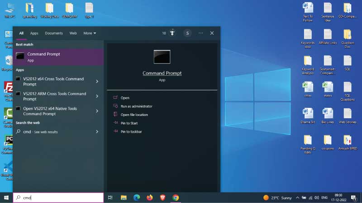The image size is (362, 203).
Task: Select the coupons folder on desktop
Action: 328,143
